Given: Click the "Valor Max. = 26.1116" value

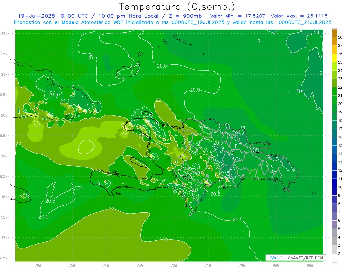Looking at the screenshot, I should click(299, 16).
